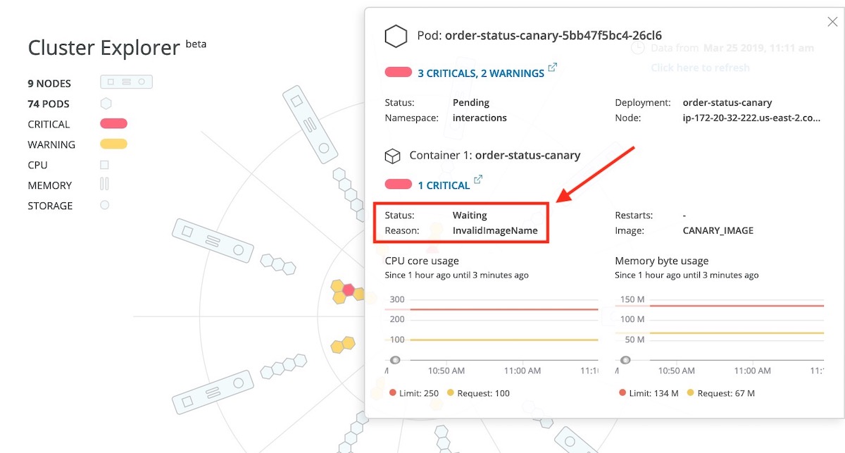Click the storage circle legend icon
The height and width of the screenshot is (453, 845).
[x=104, y=205]
